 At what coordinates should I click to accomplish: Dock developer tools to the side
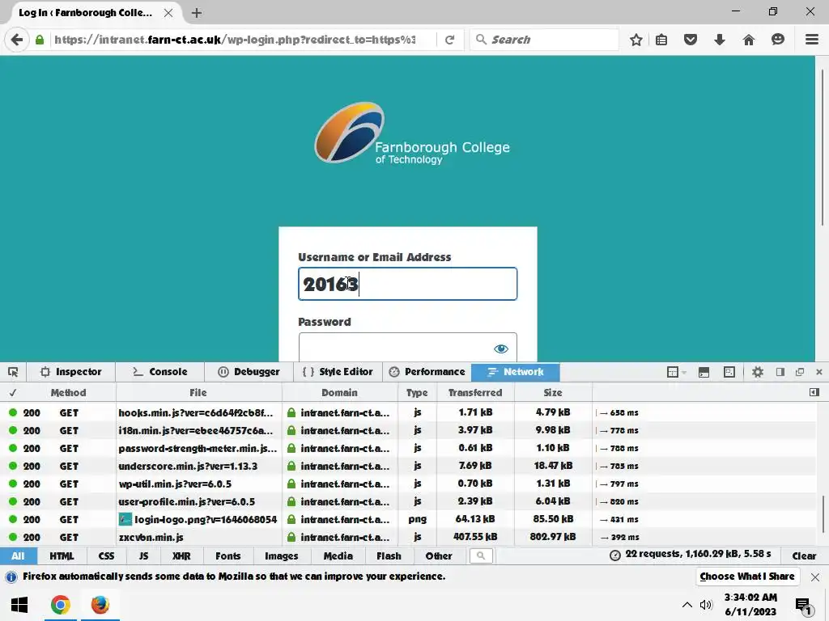(x=780, y=372)
